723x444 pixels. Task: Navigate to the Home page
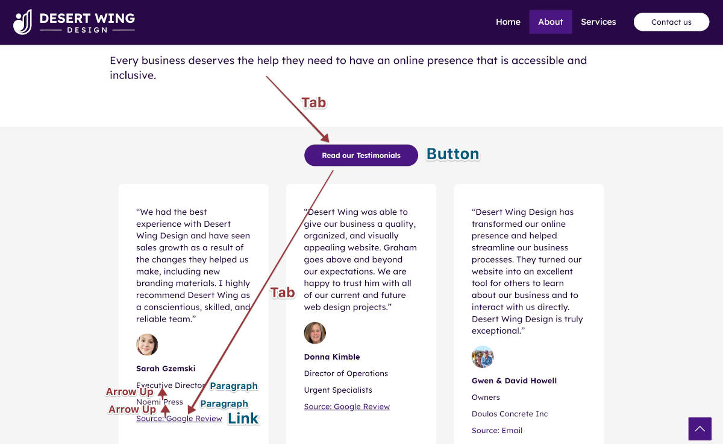508,22
